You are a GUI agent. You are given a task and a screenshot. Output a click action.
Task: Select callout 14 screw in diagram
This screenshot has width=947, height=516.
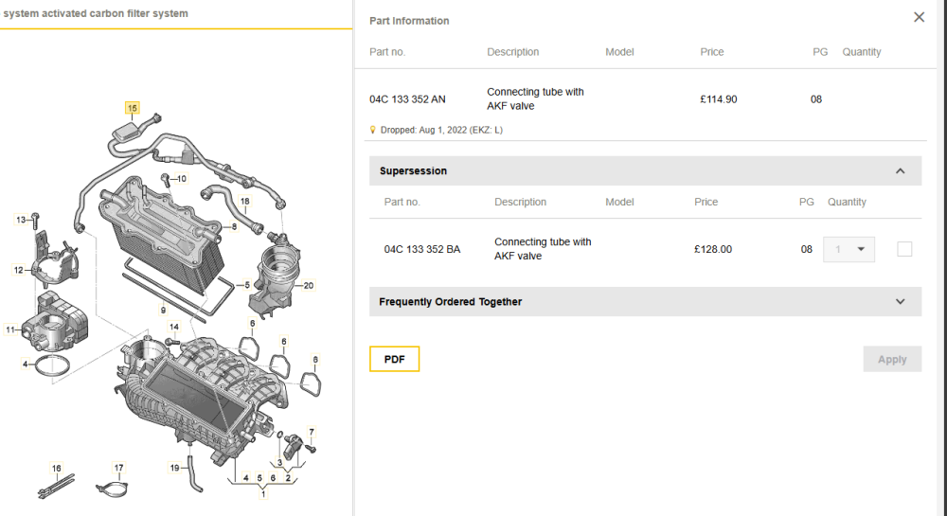coord(174,327)
